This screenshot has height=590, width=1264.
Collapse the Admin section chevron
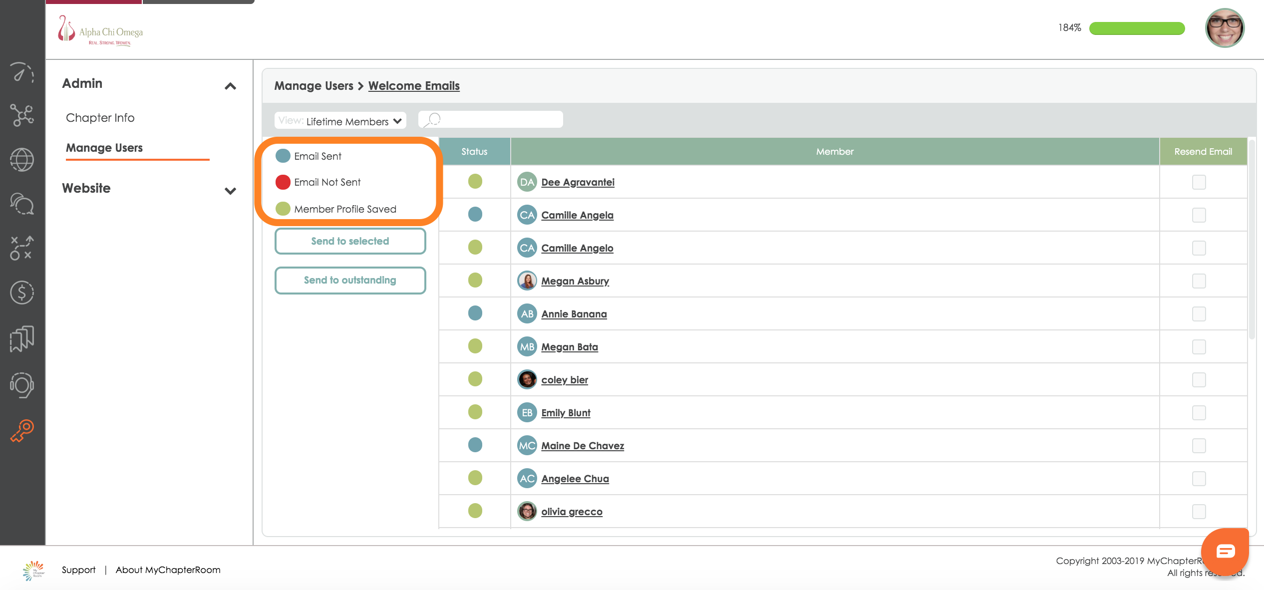click(230, 86)
